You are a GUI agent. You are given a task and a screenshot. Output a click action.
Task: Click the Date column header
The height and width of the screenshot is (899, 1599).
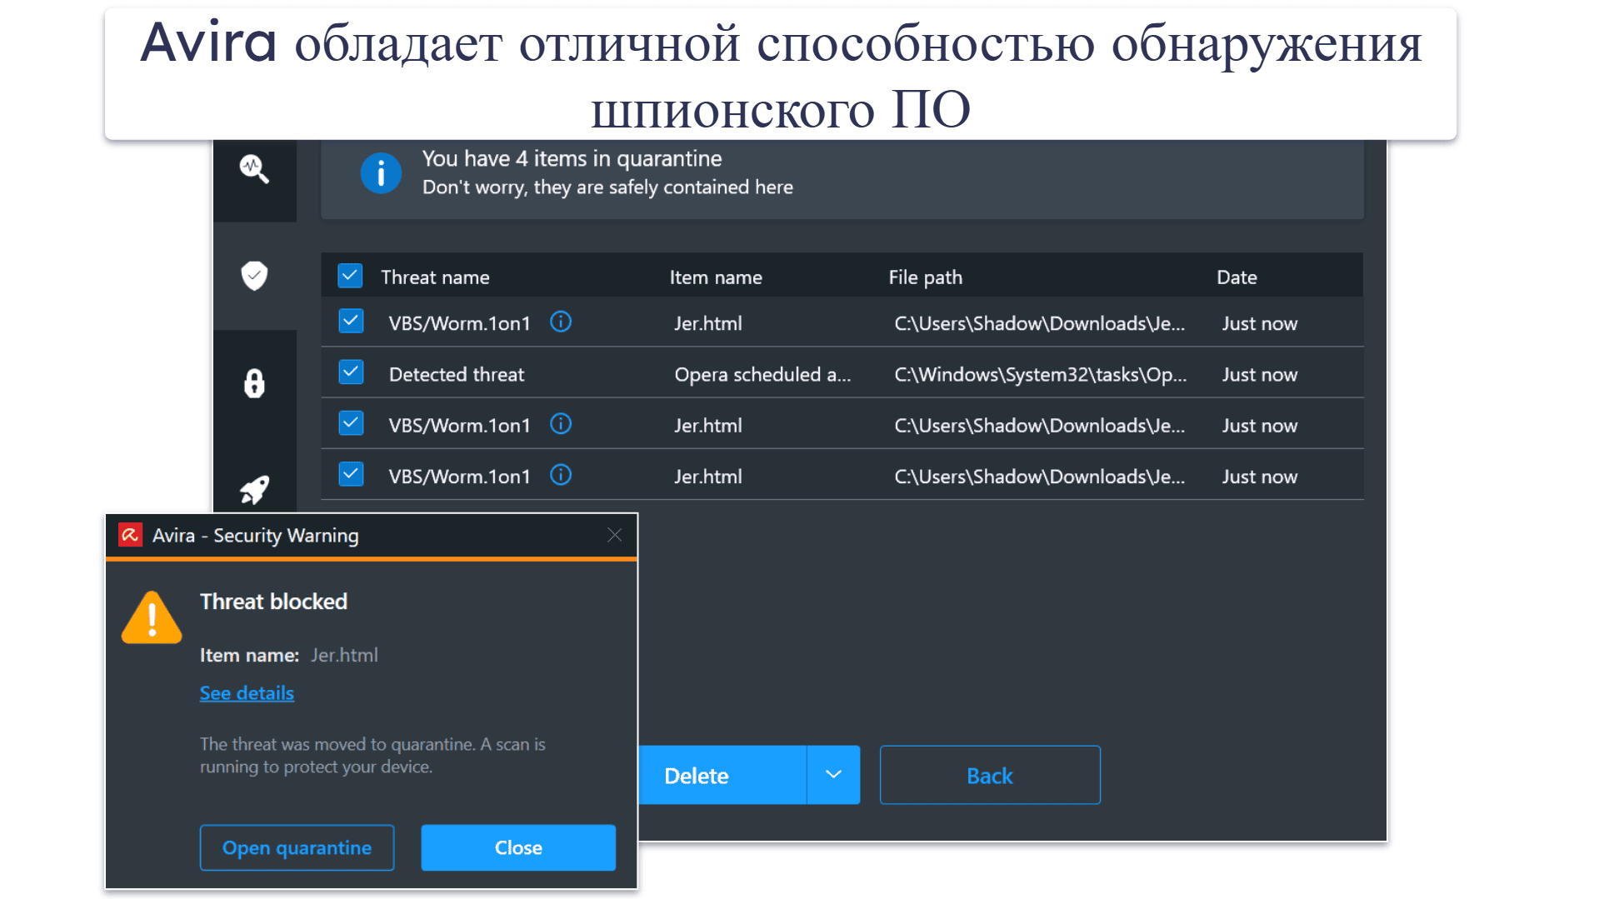click(x=1237, y=277)
